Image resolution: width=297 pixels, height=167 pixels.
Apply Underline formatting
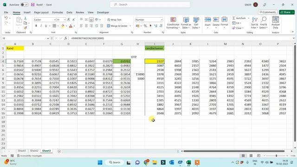46,26
